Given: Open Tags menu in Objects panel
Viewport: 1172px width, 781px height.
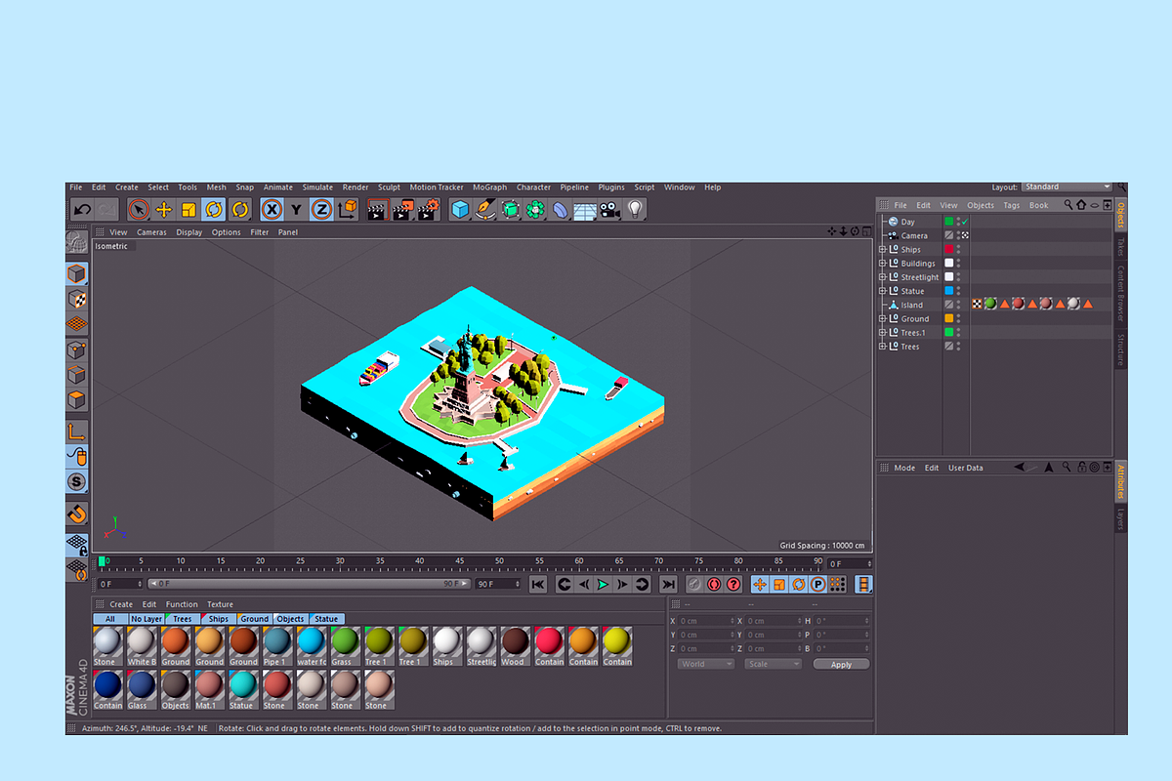Looking at the screenshot, I should 1012,205.
